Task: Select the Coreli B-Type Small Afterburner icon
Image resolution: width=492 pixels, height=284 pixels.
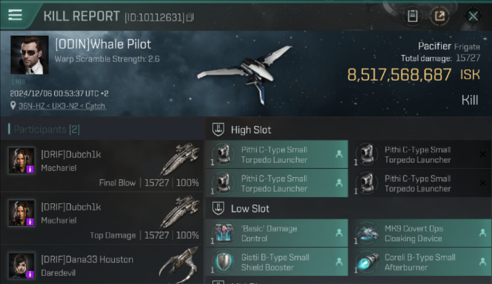Action: pyautogui.click(x=366, y=262)
